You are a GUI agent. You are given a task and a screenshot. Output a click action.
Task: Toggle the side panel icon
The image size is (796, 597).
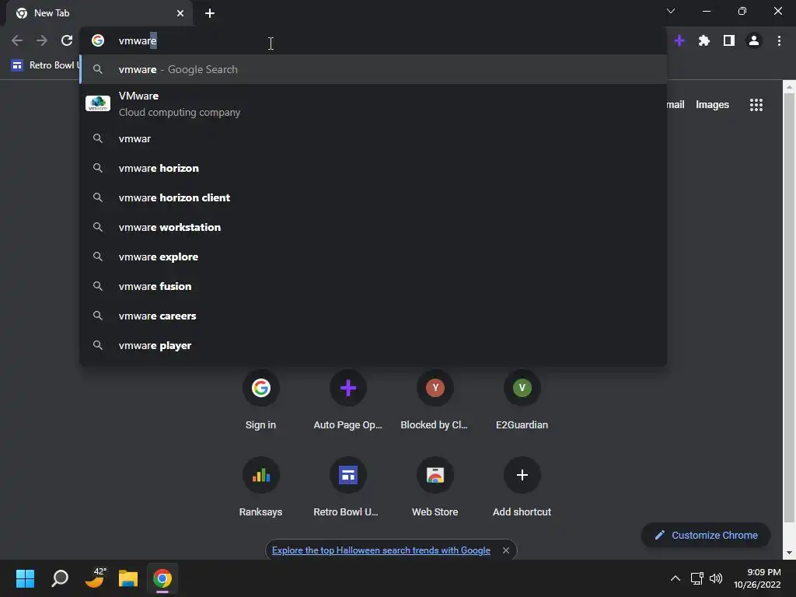(729, 40)
